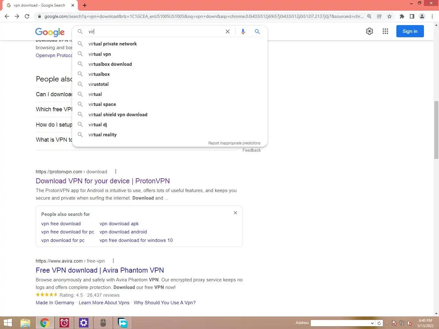
Task: Click the browser forward arrow
Action: tap(17, 16)
